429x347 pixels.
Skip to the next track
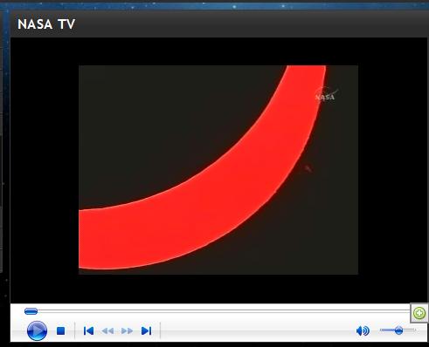(x=146, y=330)
